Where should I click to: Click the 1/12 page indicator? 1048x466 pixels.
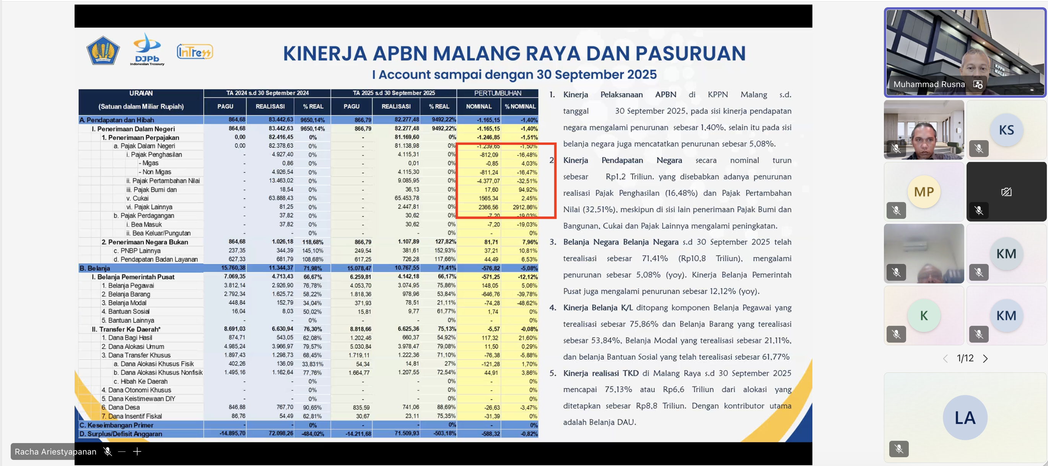(x=965, y=358)
